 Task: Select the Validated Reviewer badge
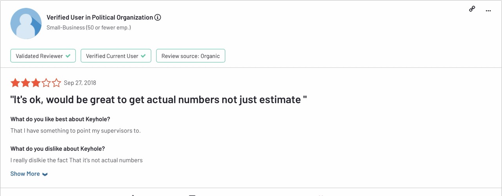click(x=39, y=56)
